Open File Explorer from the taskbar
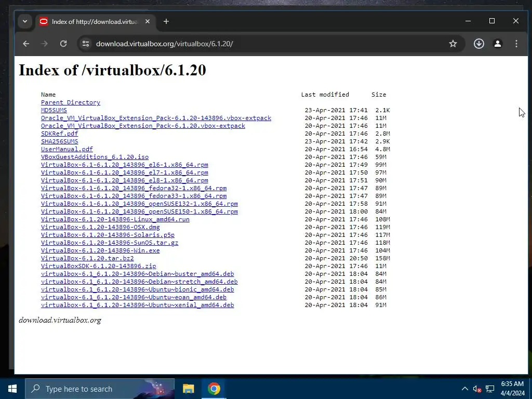This screenshot has width=532, height=399. point(188,389)
